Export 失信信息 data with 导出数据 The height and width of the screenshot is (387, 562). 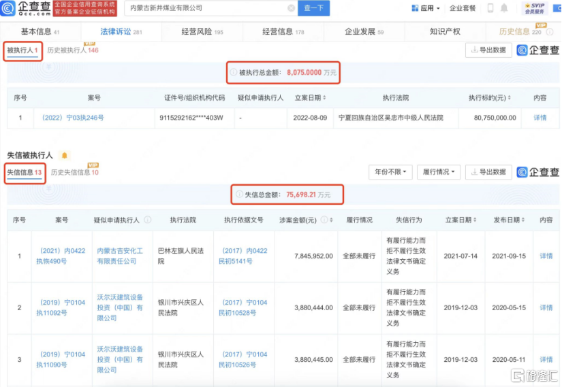tap(488, 172)
